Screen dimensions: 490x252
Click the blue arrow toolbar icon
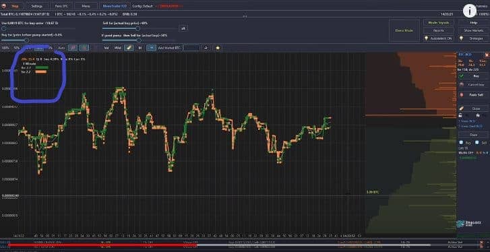click(151, 48)
